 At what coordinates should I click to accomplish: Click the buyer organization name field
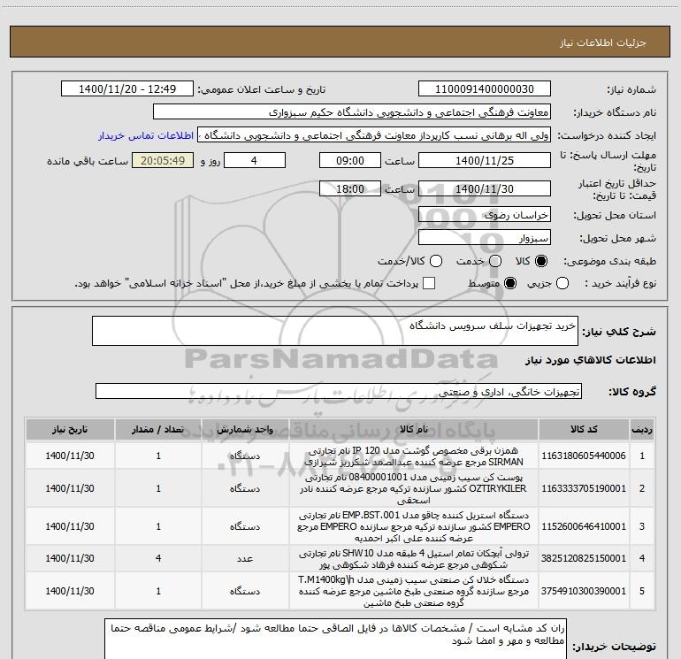tap(352, 112)
